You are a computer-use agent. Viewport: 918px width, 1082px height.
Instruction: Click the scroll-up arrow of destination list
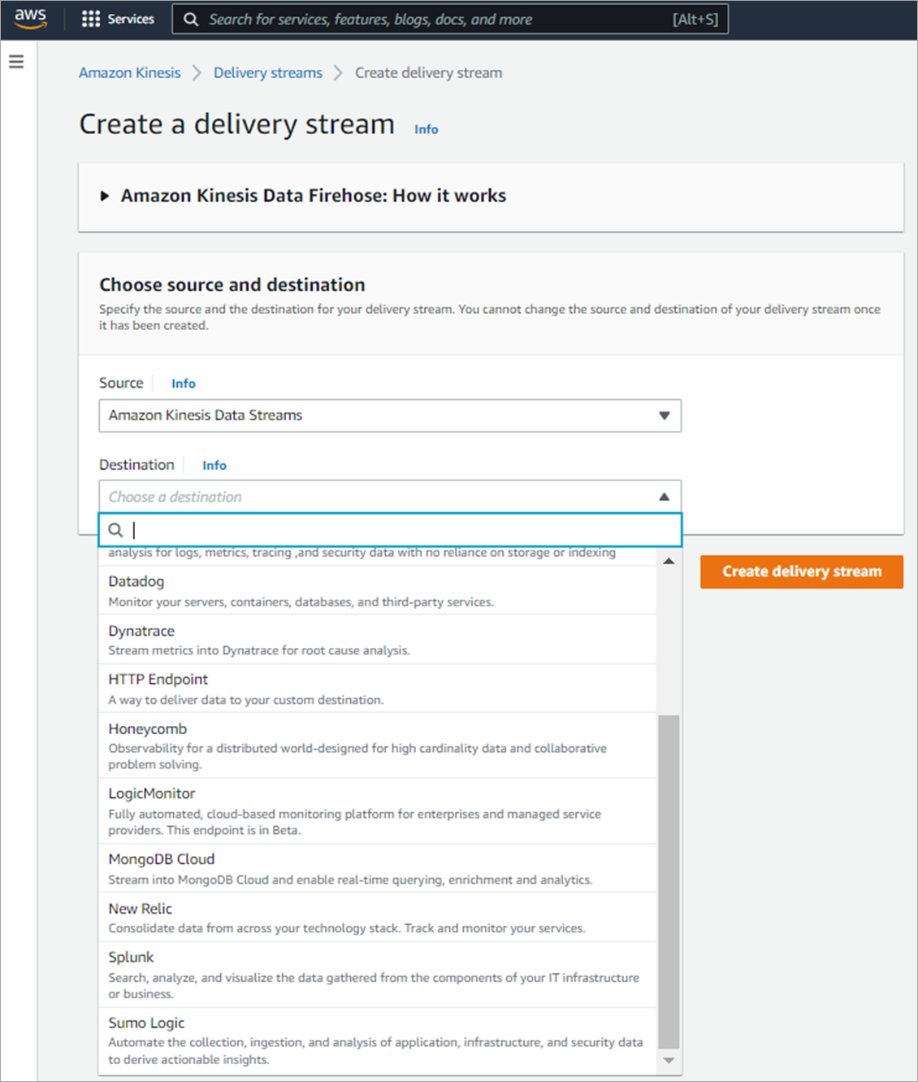669,561
